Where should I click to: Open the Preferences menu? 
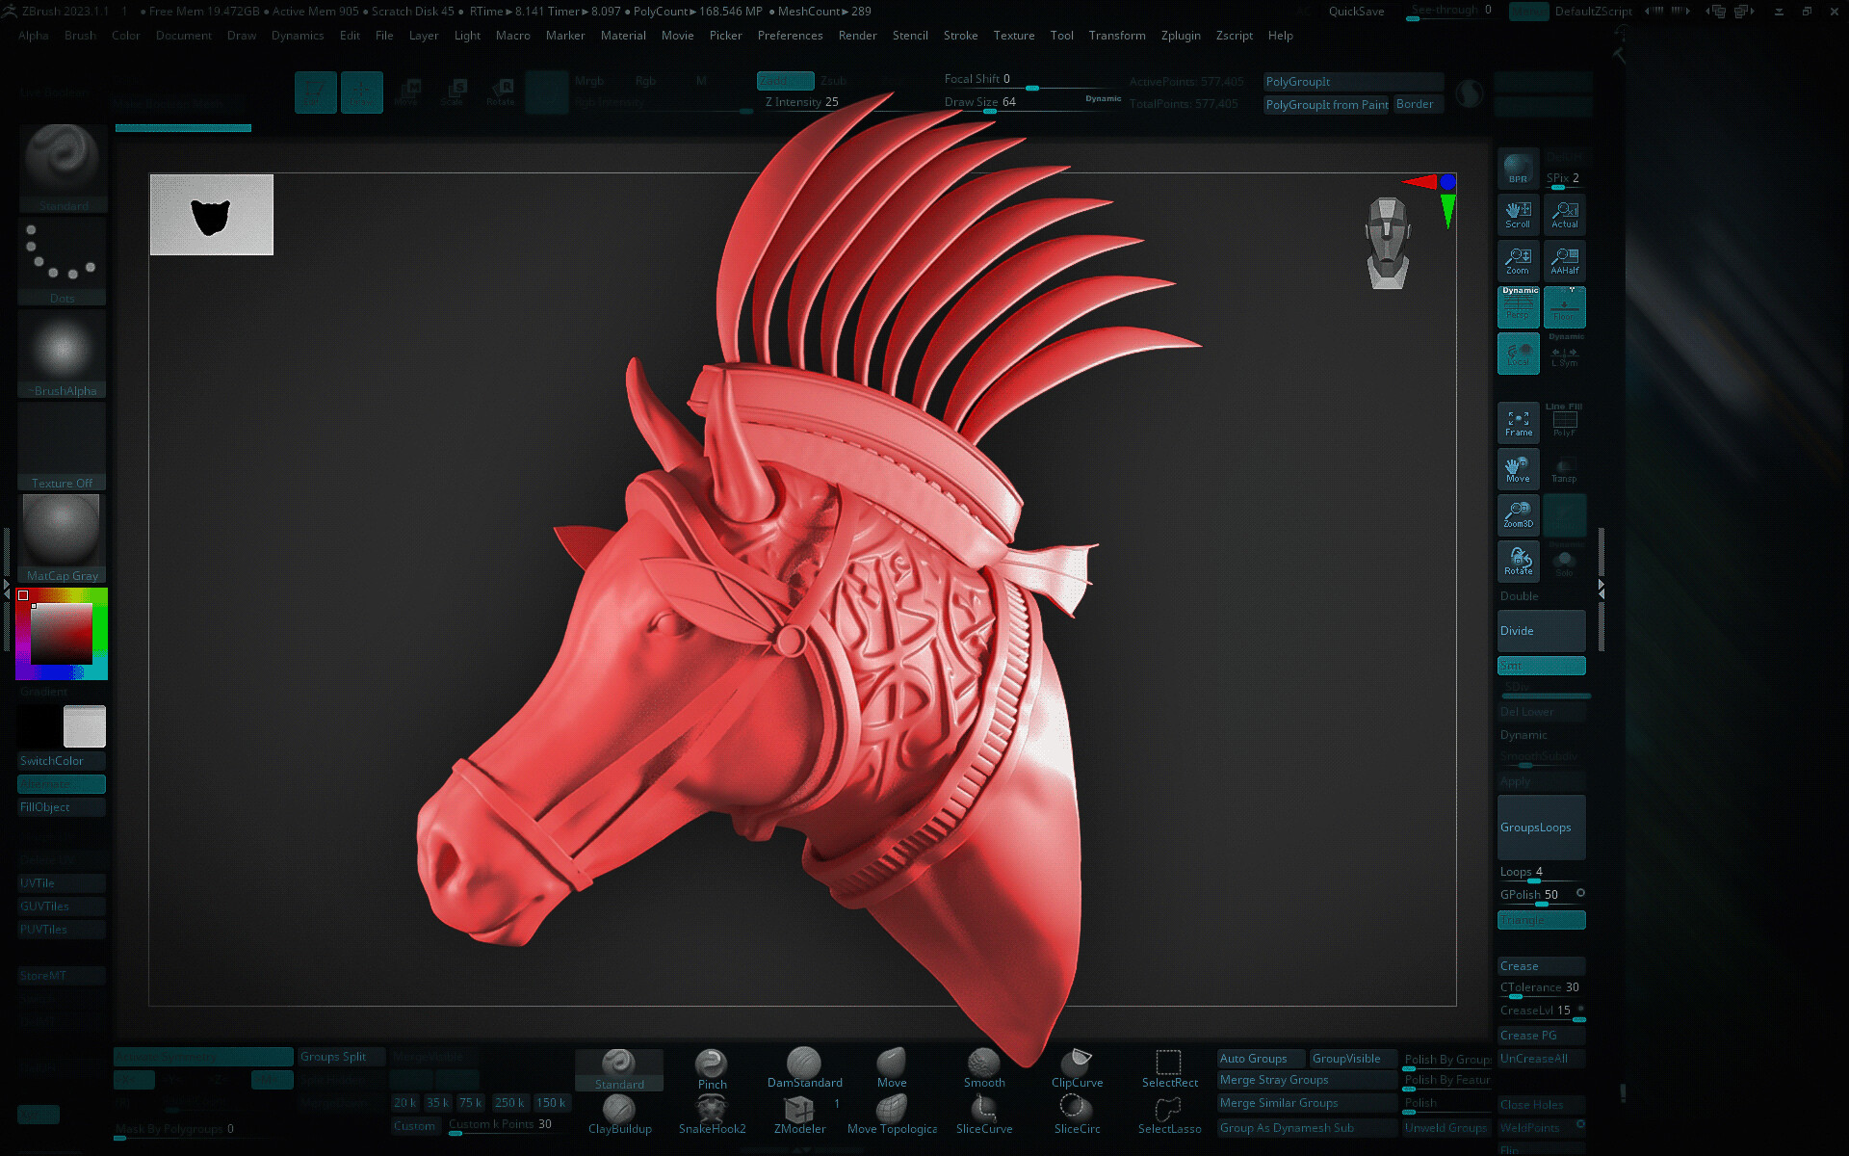[x=790, y=36]
